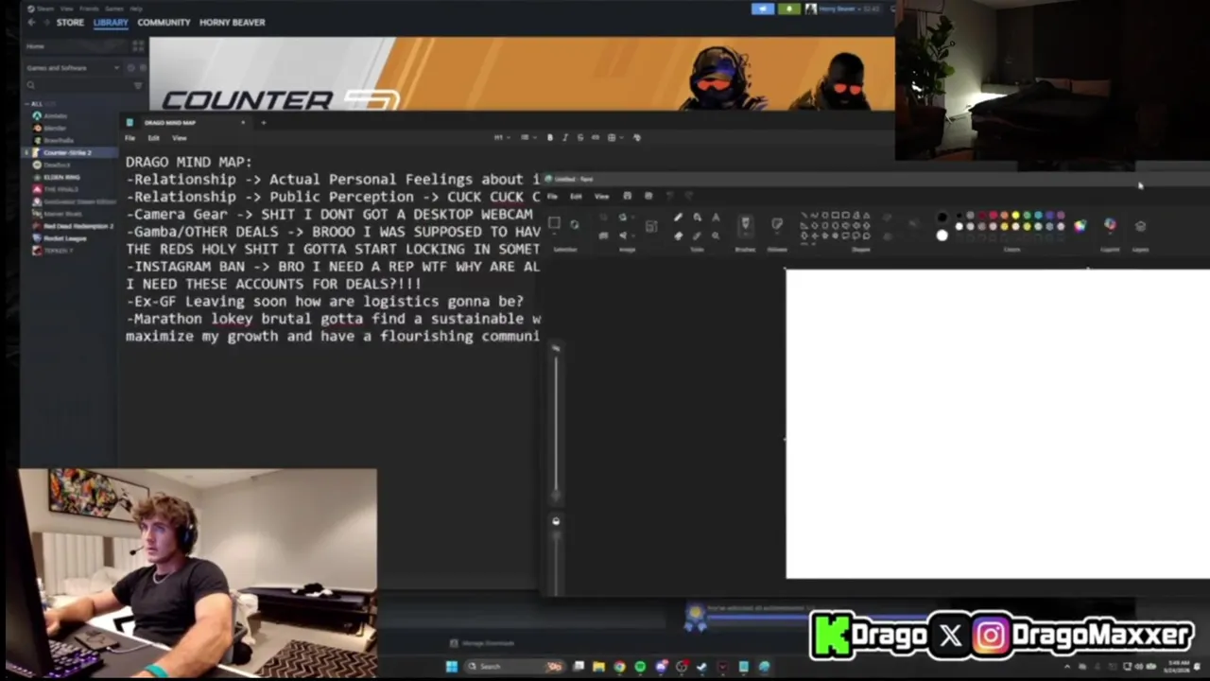Click the rectangular Selection tool in Paint
Image resolution: width=1210 pixels, height=681 pixels.
pos(555,224)
